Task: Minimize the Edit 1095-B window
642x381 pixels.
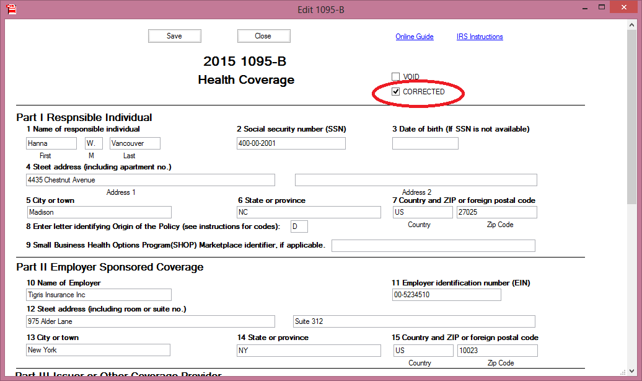Action: 582,7
